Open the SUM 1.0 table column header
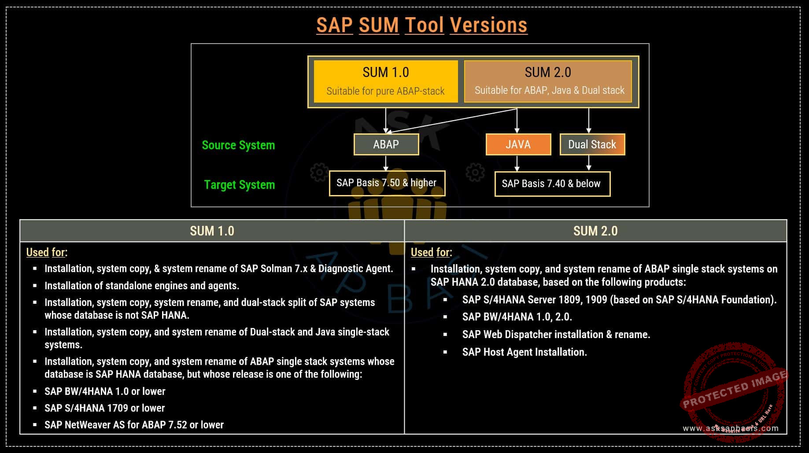The image size is (809, 453). click(x=212, y=231)
